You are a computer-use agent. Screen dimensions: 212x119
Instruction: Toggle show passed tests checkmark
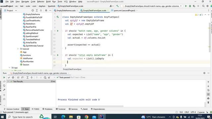9,77
